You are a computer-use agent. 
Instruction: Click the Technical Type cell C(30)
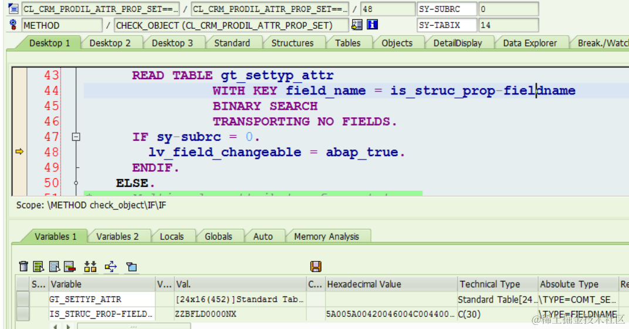tap(498, 314)
